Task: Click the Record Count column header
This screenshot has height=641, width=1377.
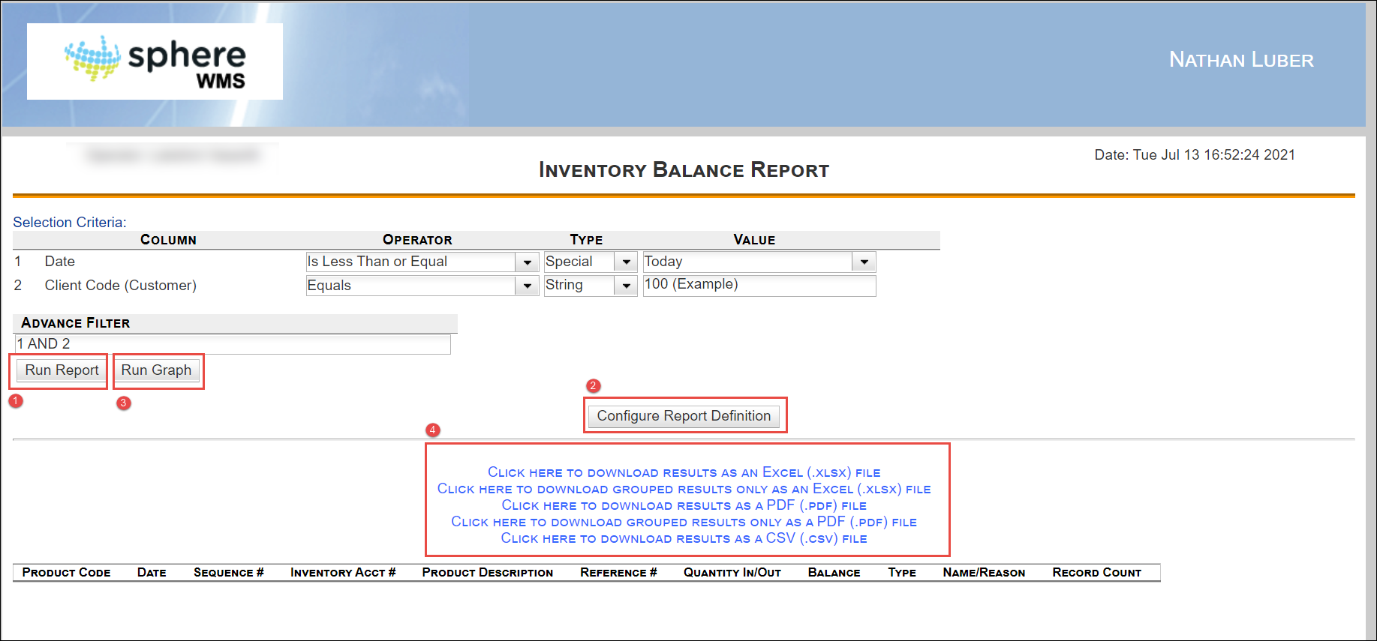Action: coord(1096,573)
